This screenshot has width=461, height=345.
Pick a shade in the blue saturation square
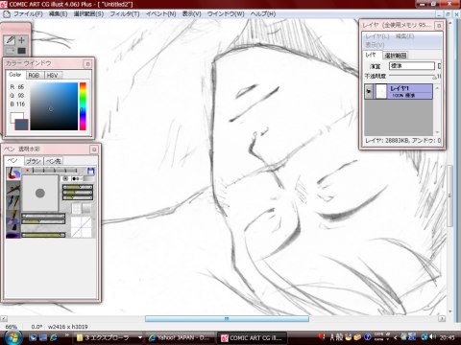(54, 106)
